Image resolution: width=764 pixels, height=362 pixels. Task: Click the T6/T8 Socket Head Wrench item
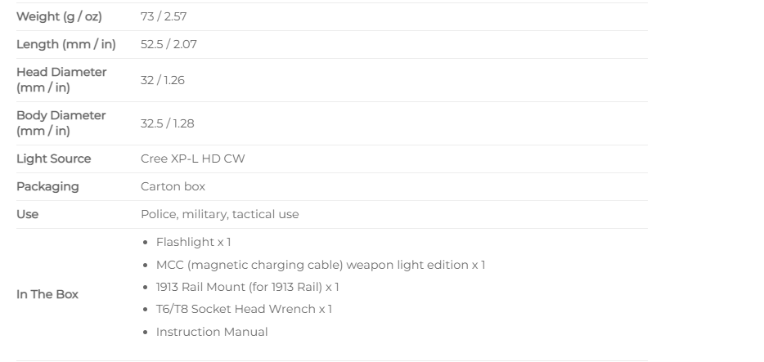[244, 309]
